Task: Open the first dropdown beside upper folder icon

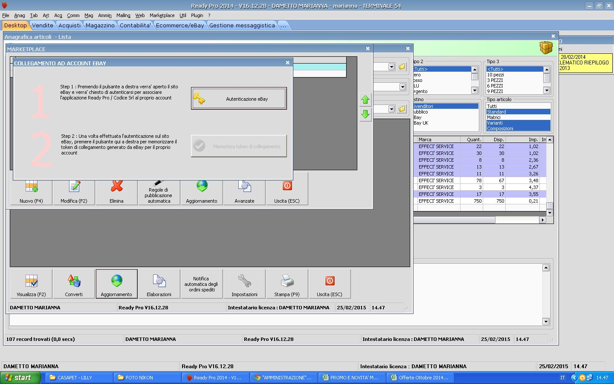Action: (391, 67)
